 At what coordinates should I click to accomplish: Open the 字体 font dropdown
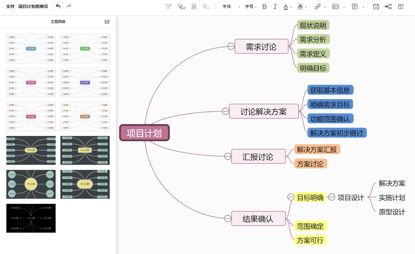tap(227, 6)
